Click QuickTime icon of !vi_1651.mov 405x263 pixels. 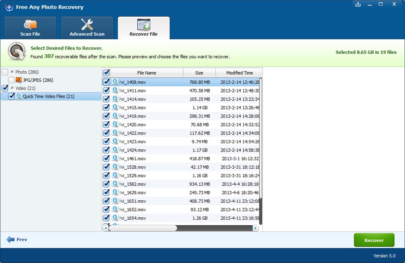coord(115,201)
